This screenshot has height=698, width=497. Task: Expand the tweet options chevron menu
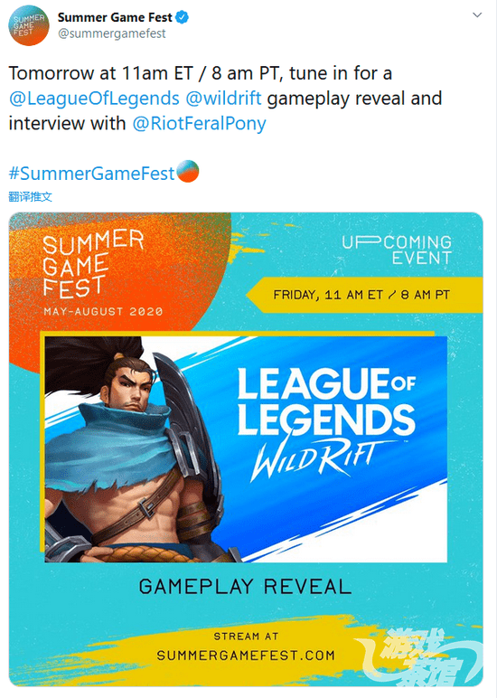[477, 15]
